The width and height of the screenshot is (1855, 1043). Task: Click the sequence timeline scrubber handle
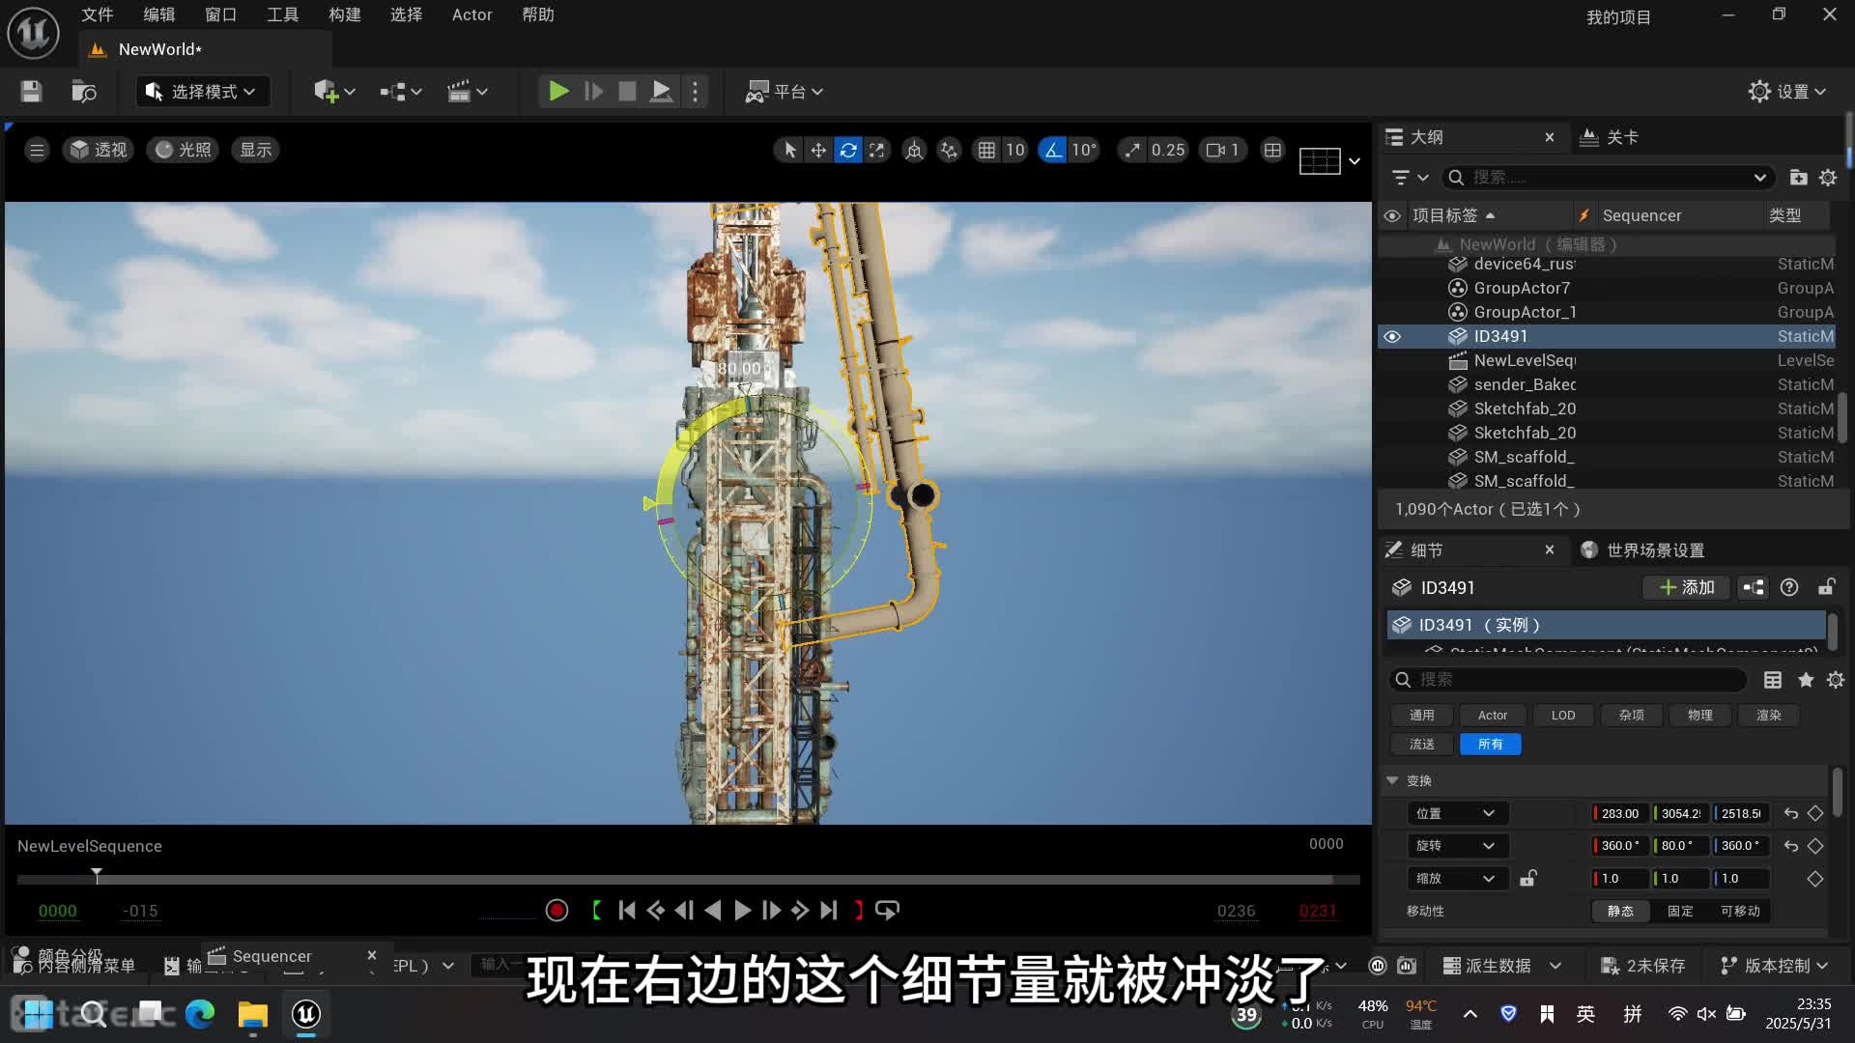pos(97,875)
